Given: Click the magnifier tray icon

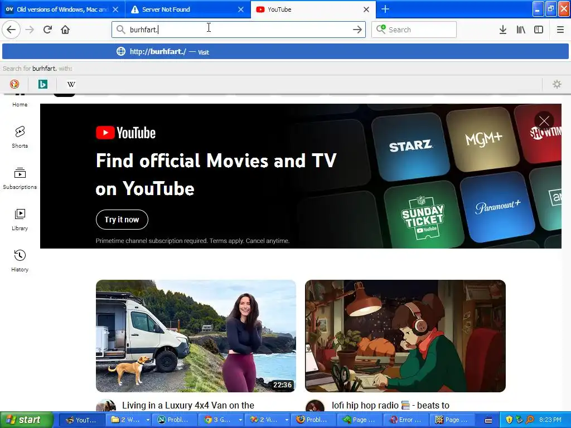Looking at the screenshot, I should (x=530, y=420).
